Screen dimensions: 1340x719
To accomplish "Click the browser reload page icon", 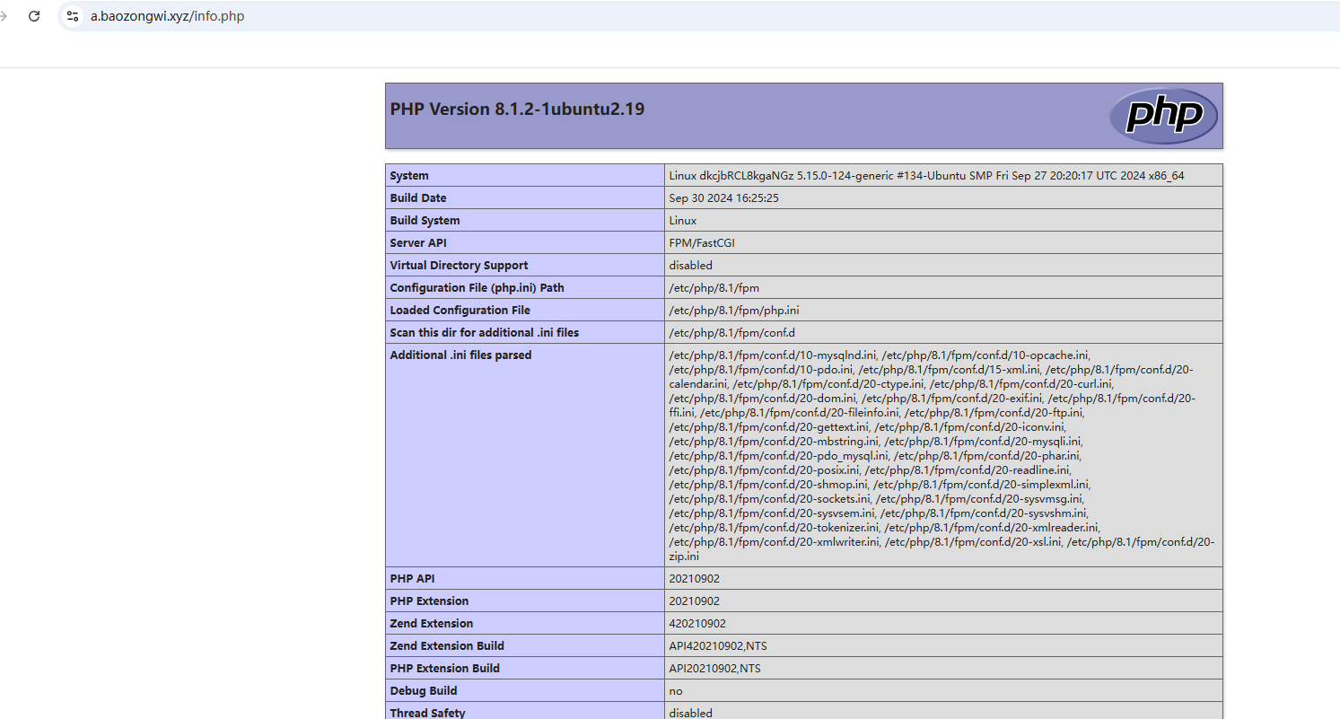I will [x=34, y=16].
